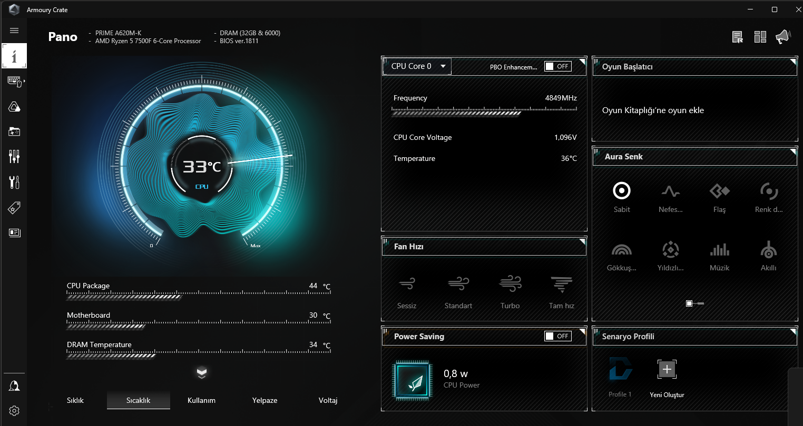Open the Tools wrench sidebar icon
The width and height of the screenshot is (803, 426).
coord(14,182)
